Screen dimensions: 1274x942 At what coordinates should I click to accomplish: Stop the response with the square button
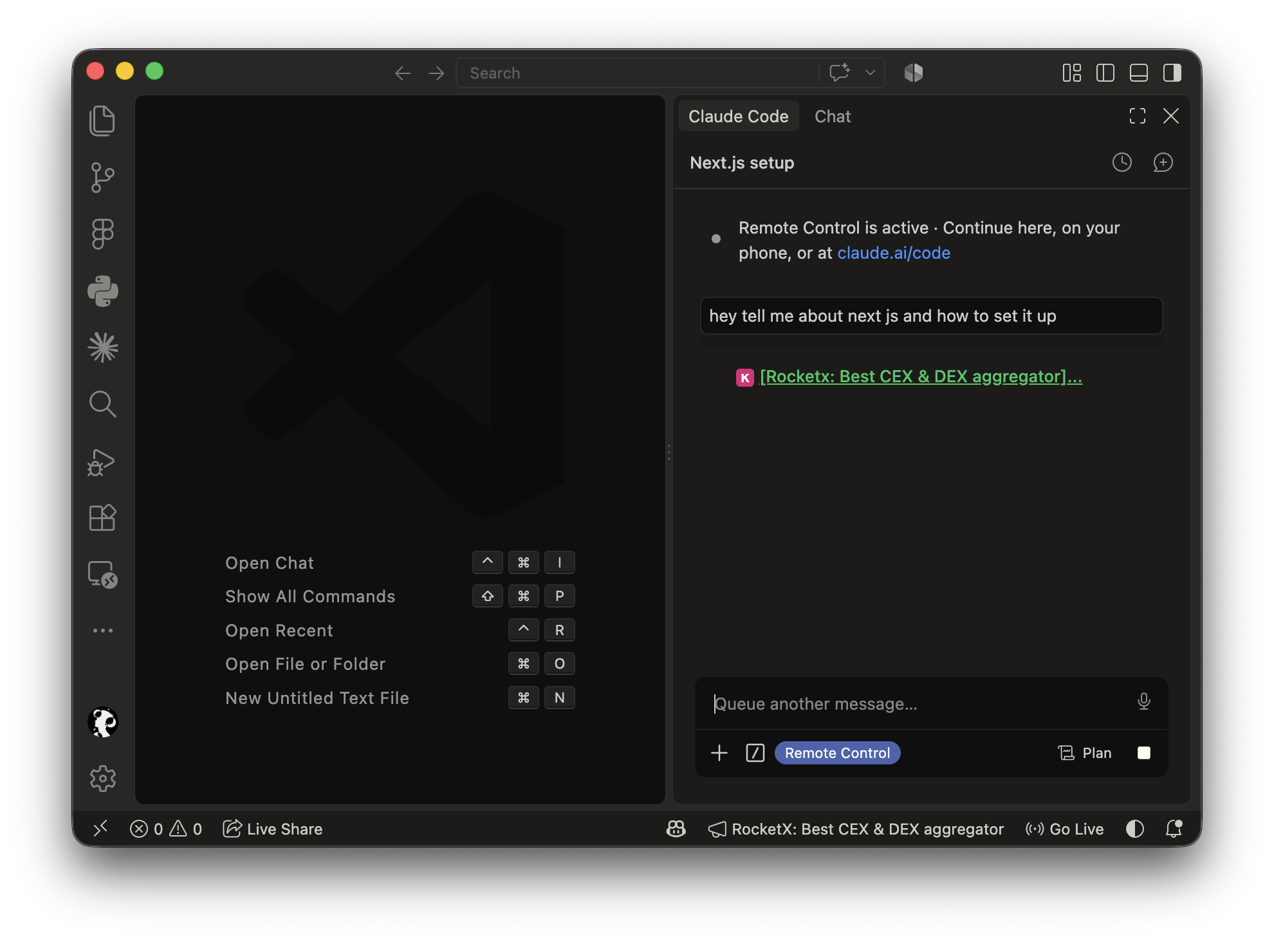pos(1143,753)
